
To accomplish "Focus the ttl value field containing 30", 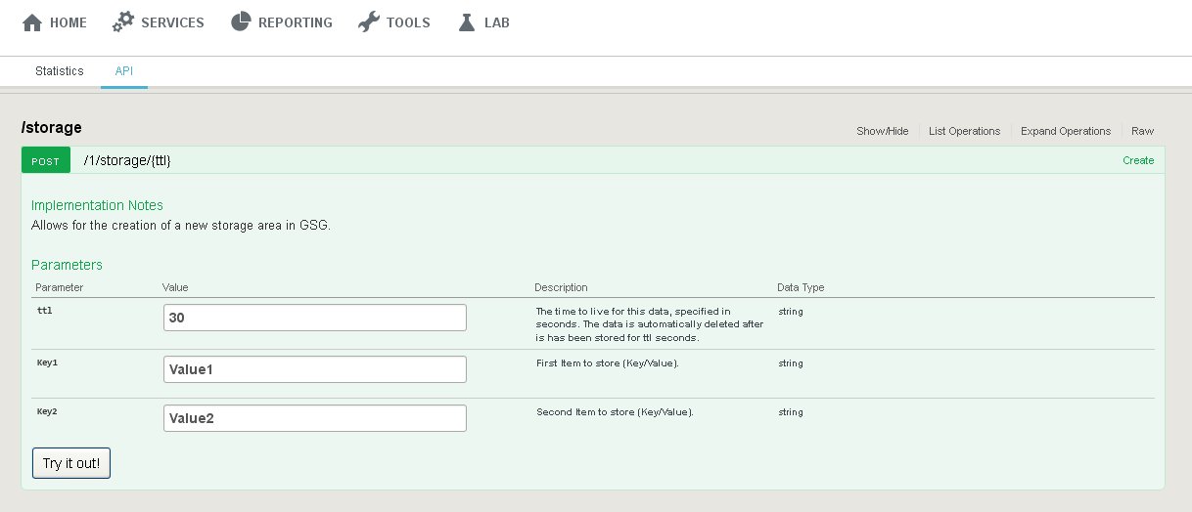I will point(314,318).
